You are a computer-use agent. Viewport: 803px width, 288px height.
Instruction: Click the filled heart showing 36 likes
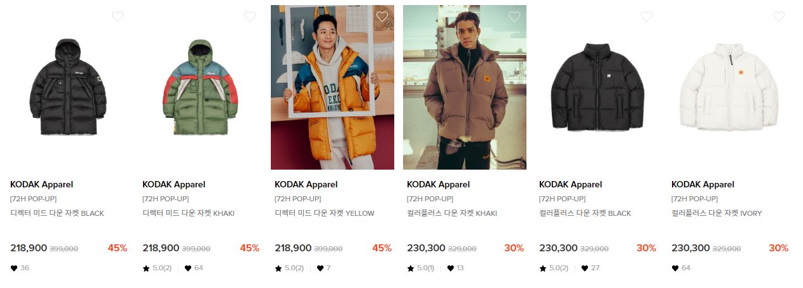14,268
